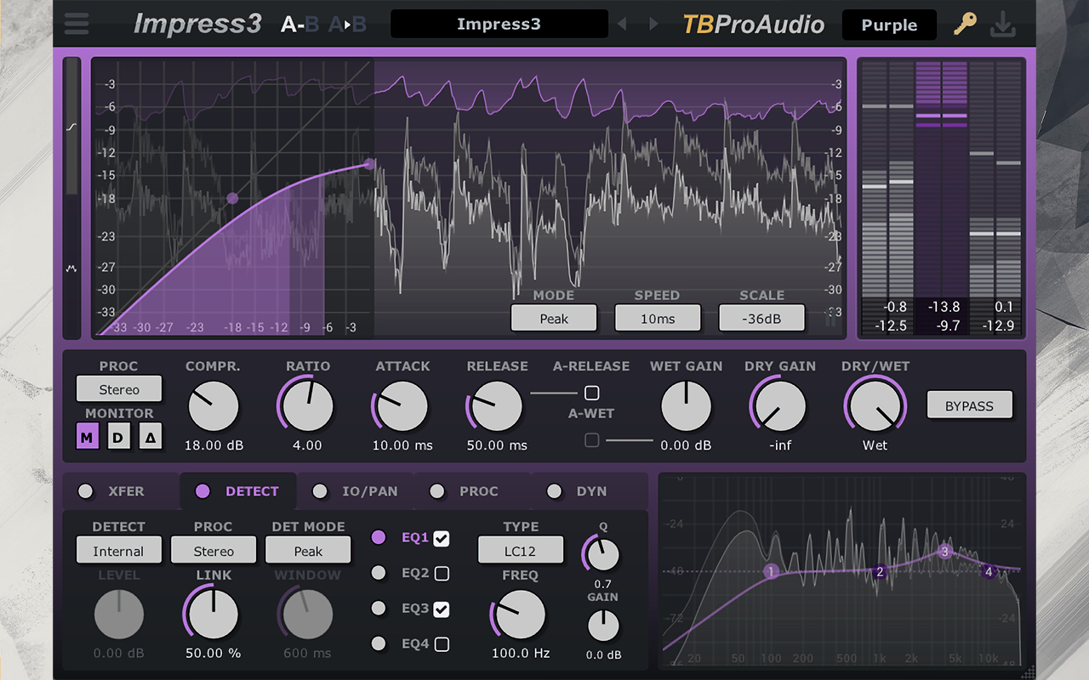Open the hamburger main menu
1089x680 pixels.
coord(77,24)
